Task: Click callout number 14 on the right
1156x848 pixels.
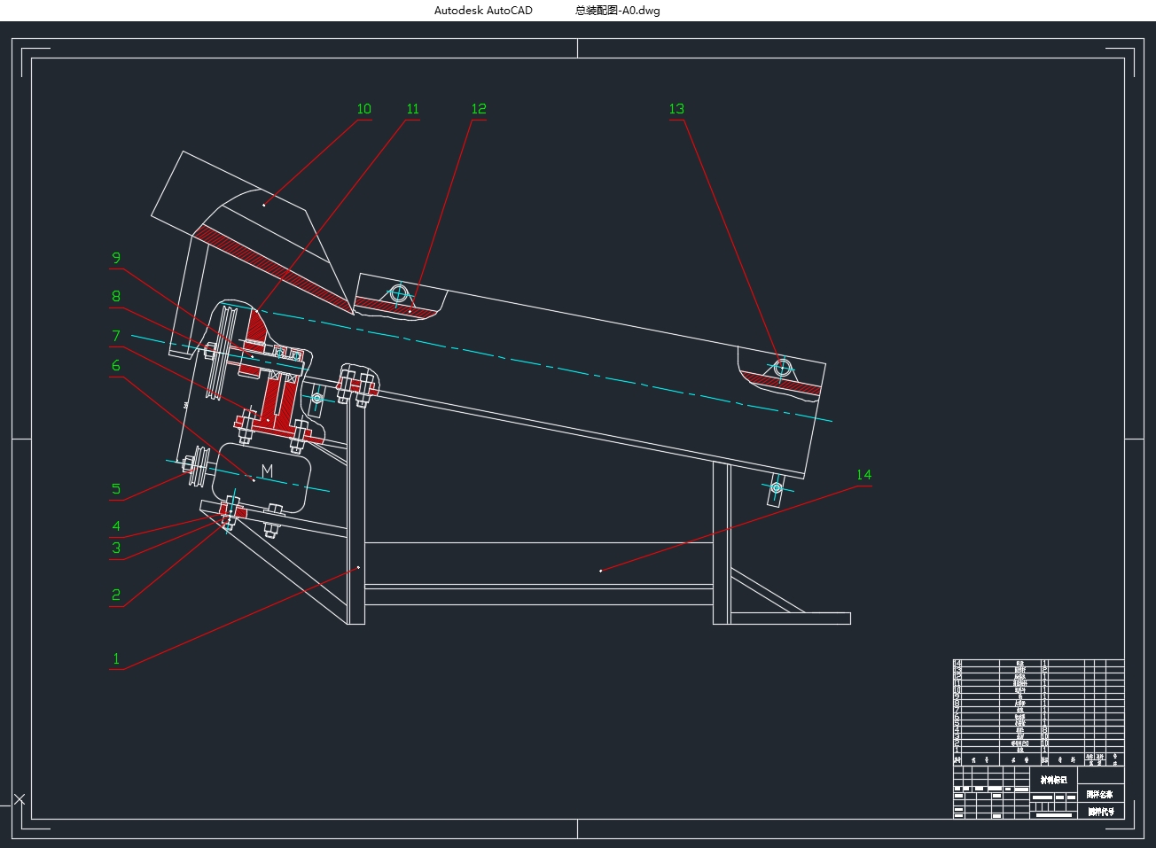Action: 863,475
